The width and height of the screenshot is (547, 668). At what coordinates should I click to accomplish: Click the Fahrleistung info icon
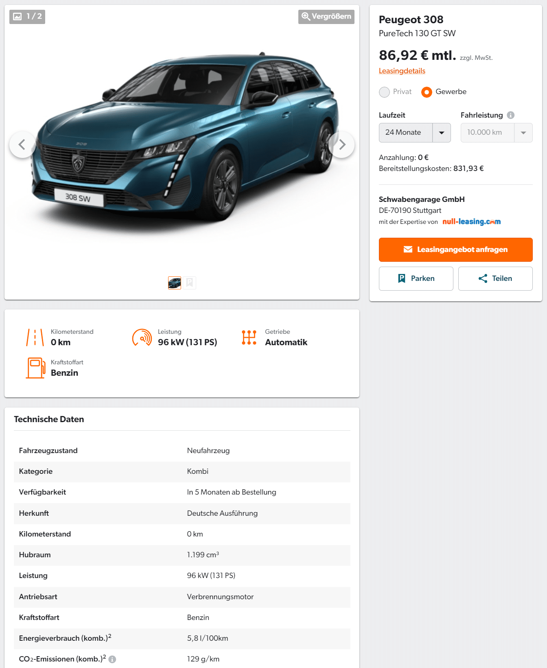[511, 115]
